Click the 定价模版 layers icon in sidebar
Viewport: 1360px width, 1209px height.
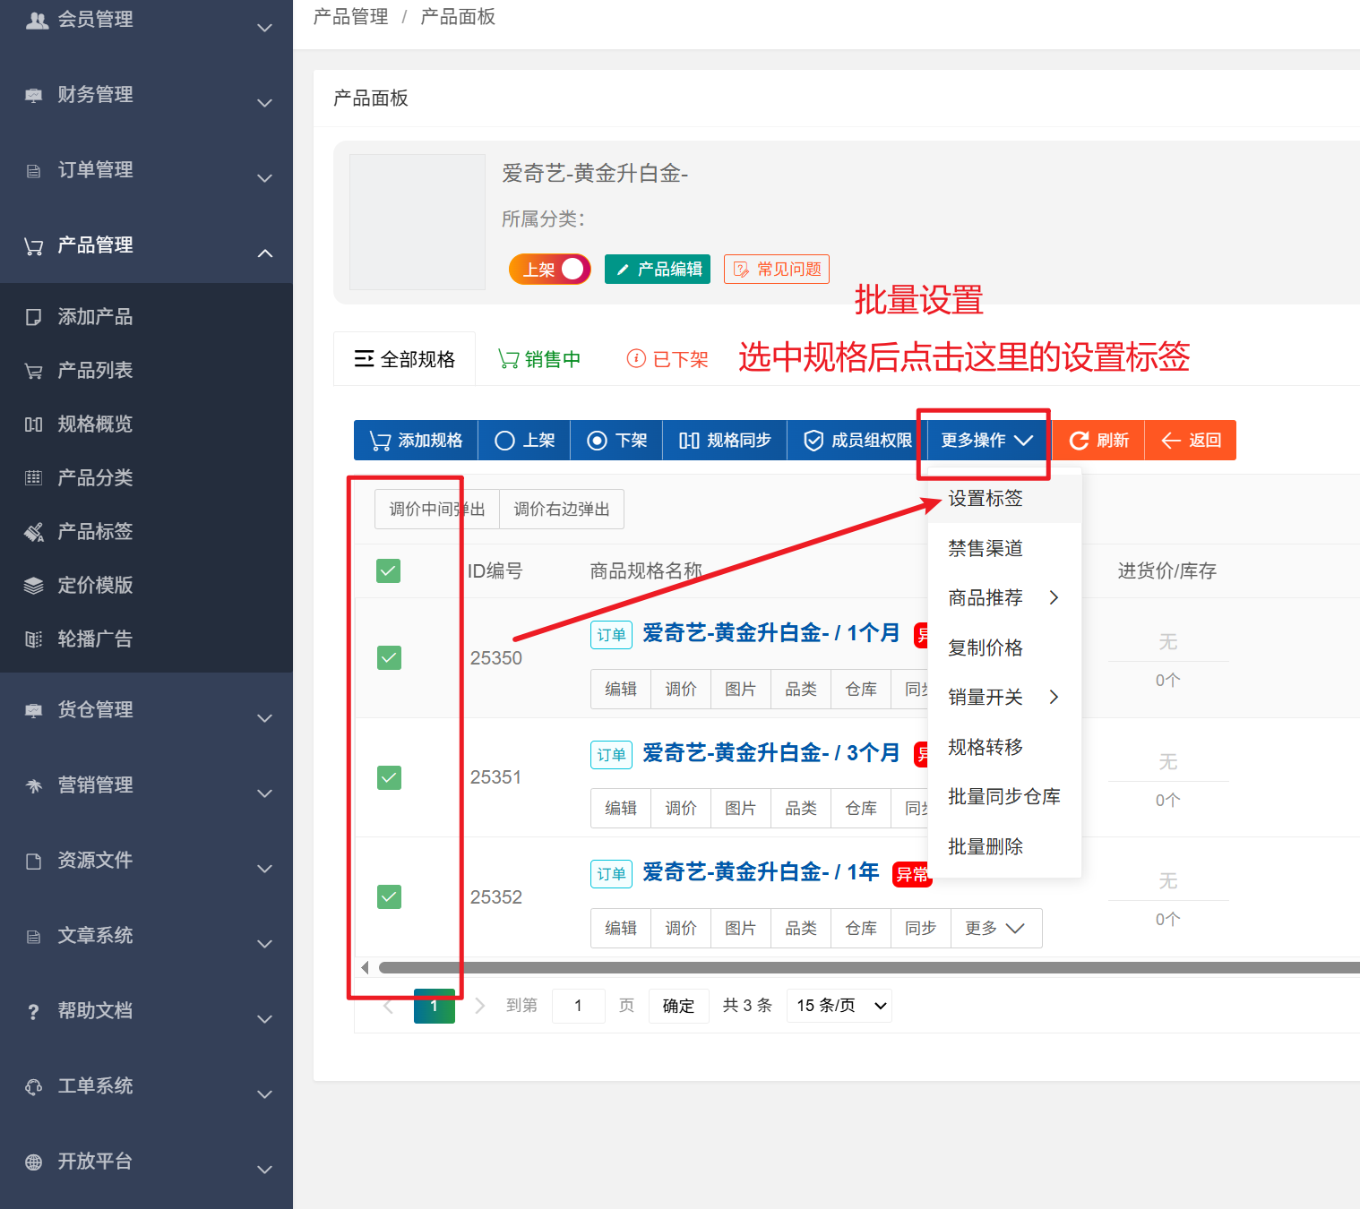34,586
